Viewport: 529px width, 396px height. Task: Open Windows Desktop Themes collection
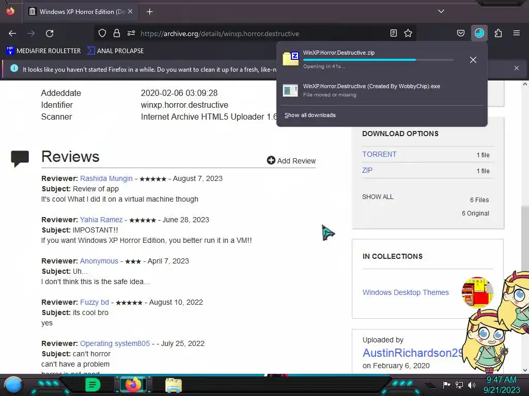406,292
